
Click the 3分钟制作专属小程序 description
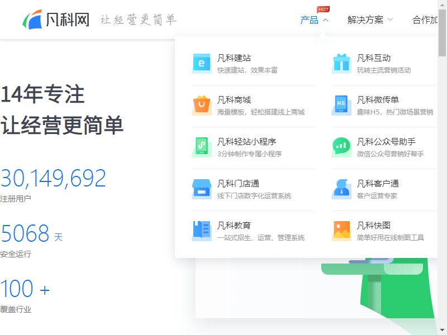249,154
